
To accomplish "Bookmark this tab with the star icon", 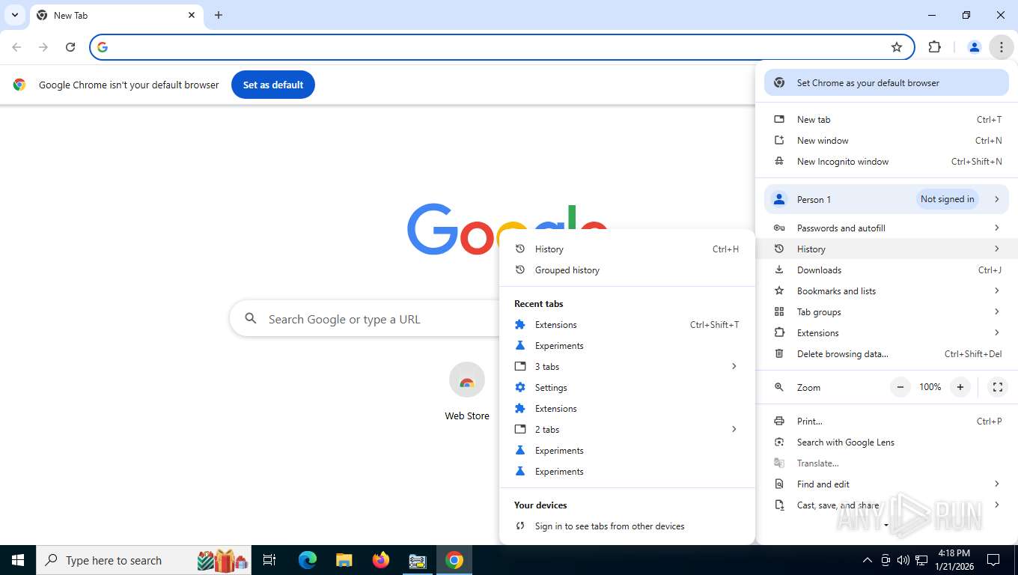I will pos(897,47).
